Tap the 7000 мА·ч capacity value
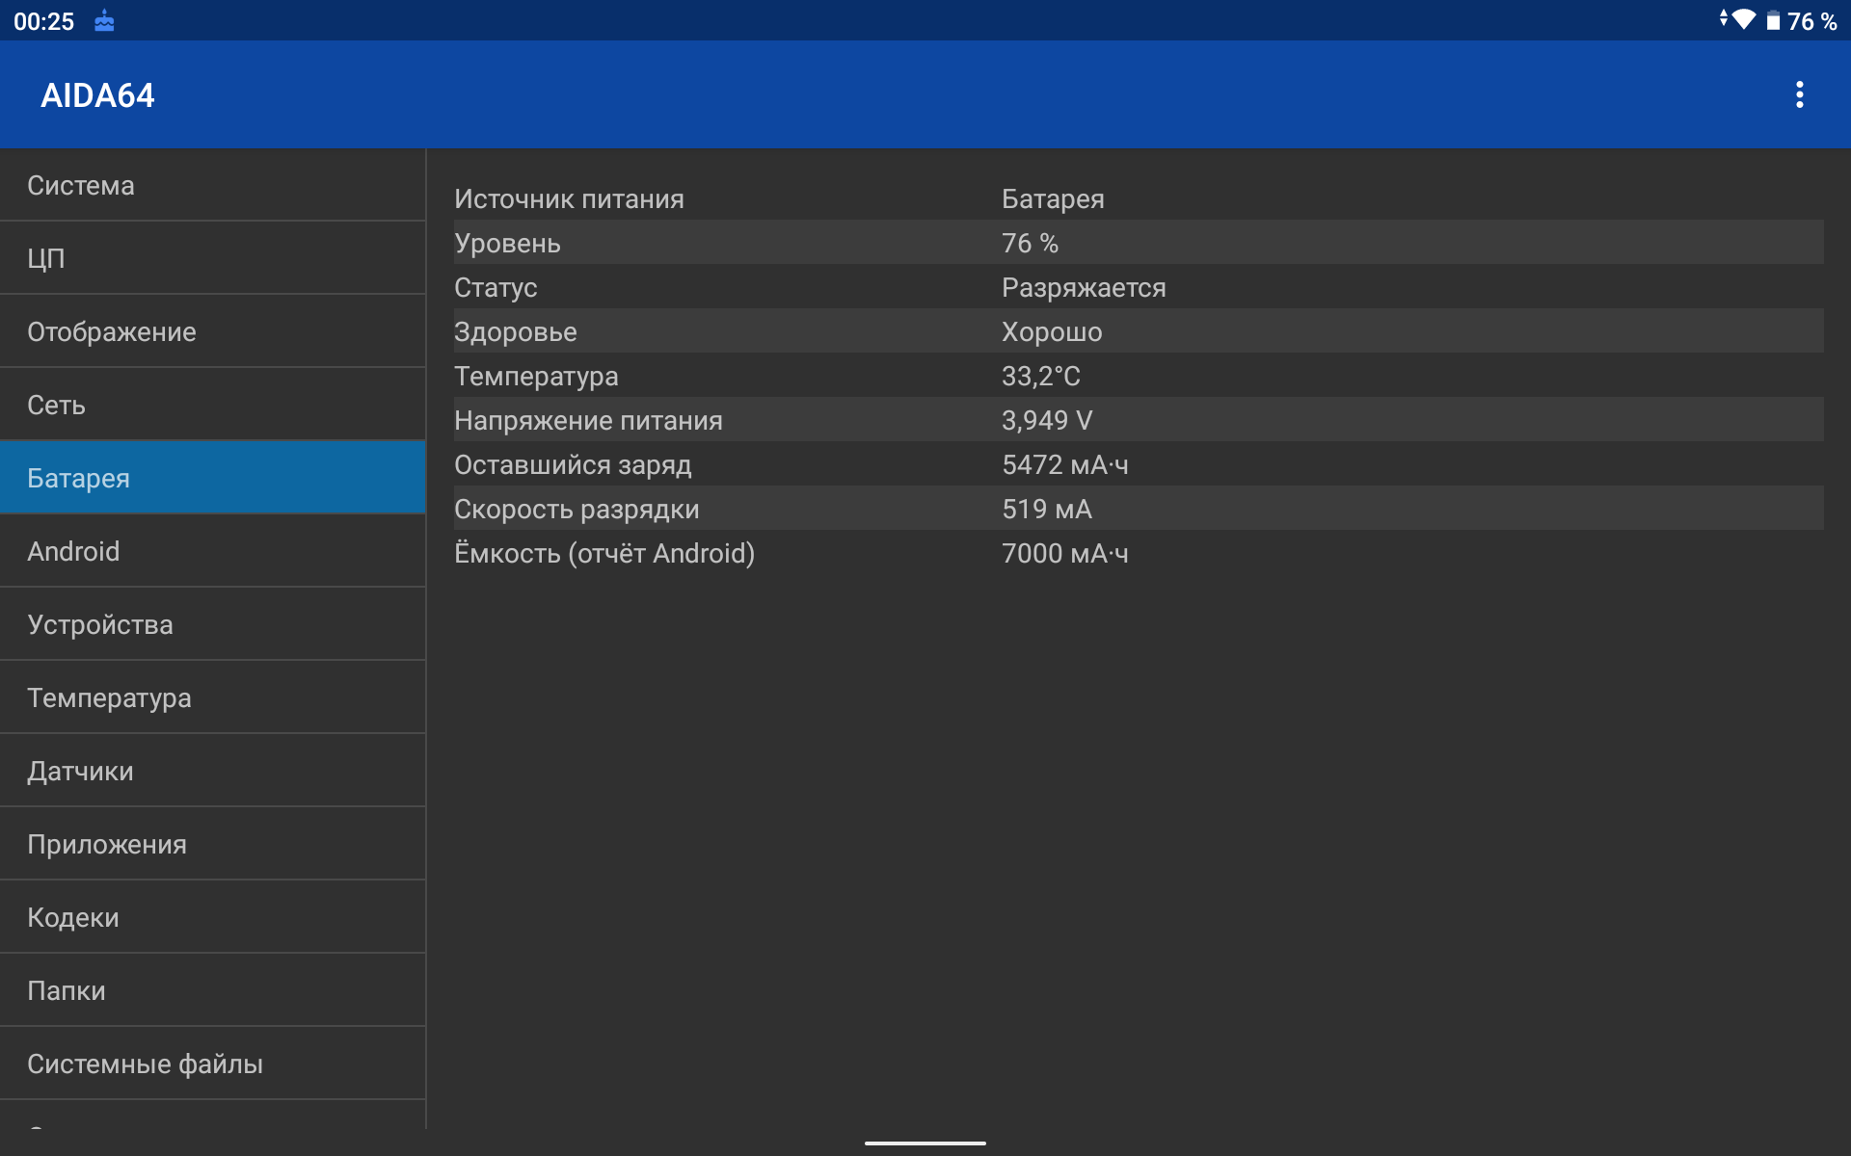The width and height of the screenshot is (1851, 1156). (1065, 553)
